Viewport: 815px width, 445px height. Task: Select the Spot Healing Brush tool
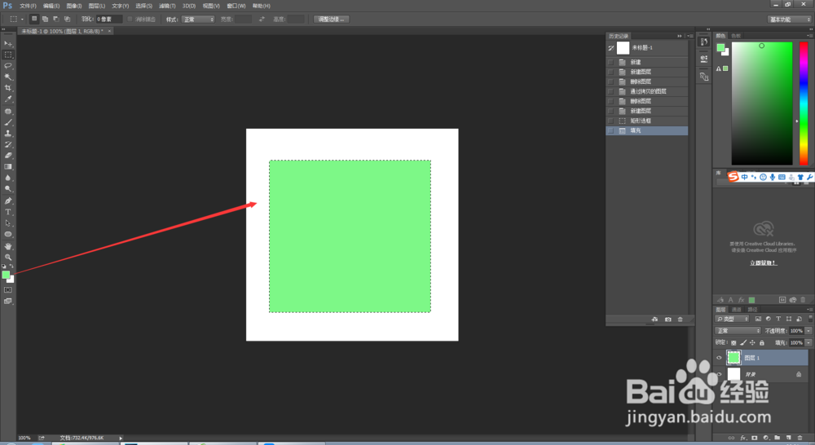click(x=8, y=111)
